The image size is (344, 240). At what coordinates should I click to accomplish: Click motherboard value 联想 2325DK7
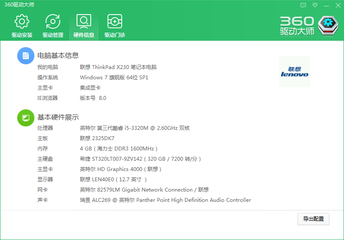pyautogui.click(x=97, y=138)
